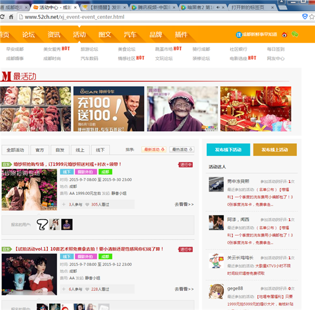Open 试拍活动vol.1 event title

tap(89, 249)
